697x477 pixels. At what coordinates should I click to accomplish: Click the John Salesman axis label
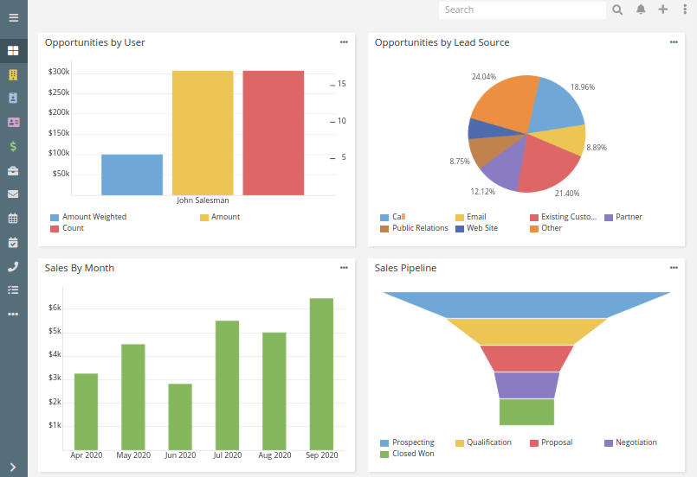(x=203, y=200)
